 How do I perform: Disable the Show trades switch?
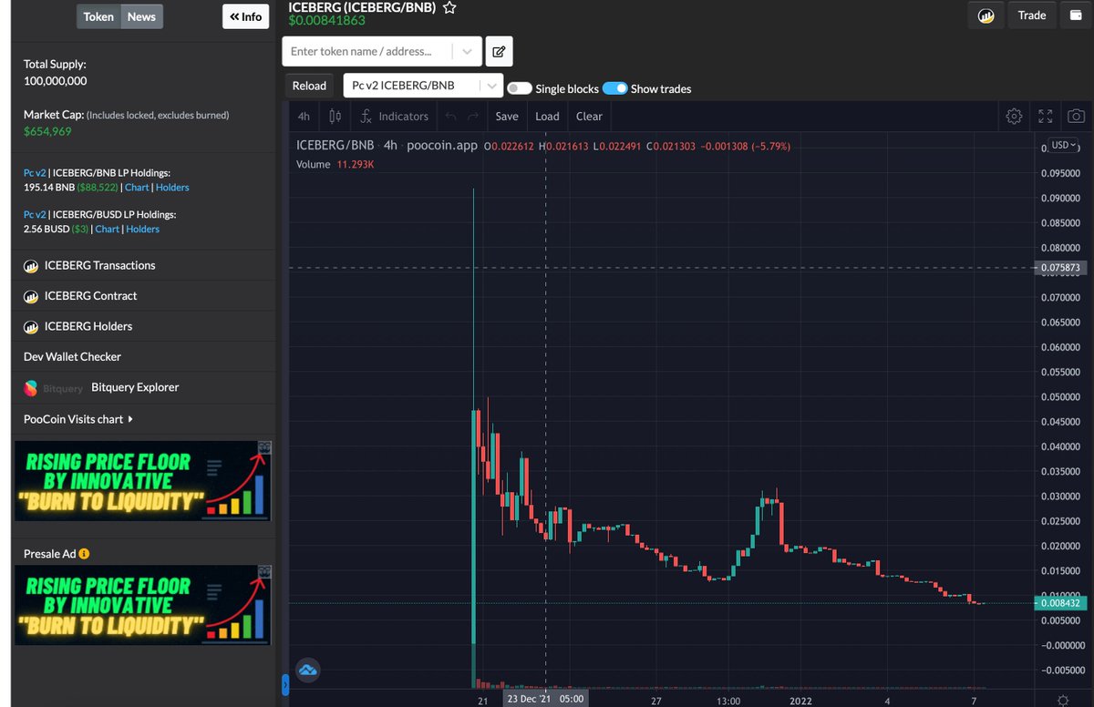(614, 88)
